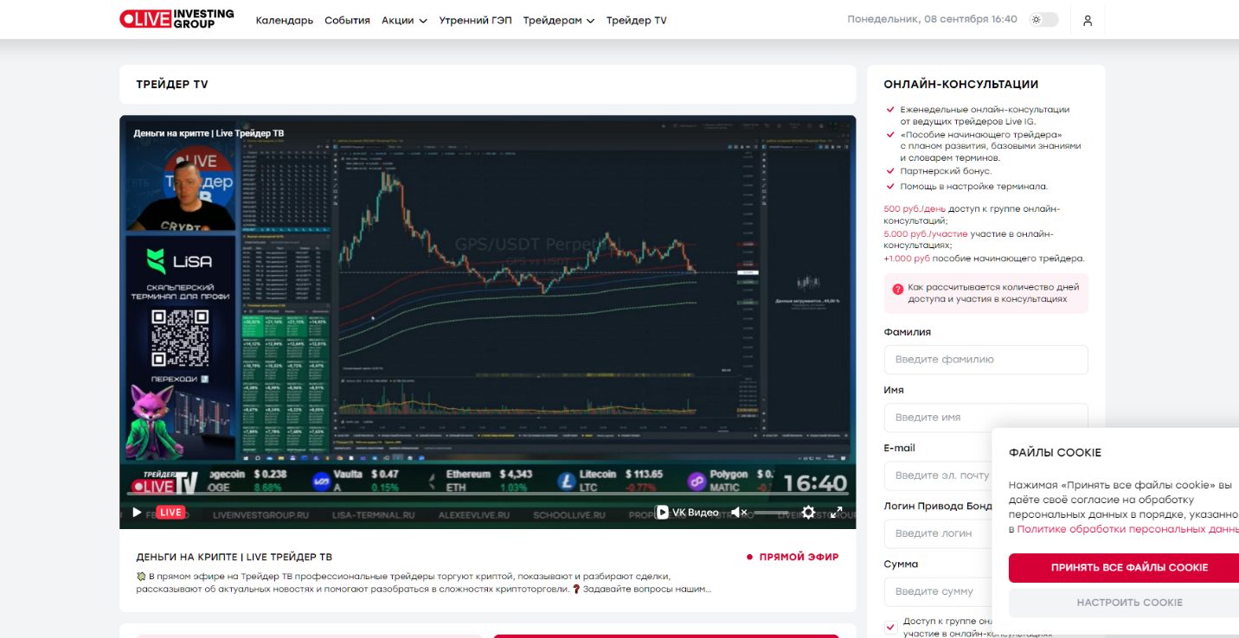1239x638 pixels.
Task: Expand the Трейдерам dropdown menu
Action: [x=558, y=20]
